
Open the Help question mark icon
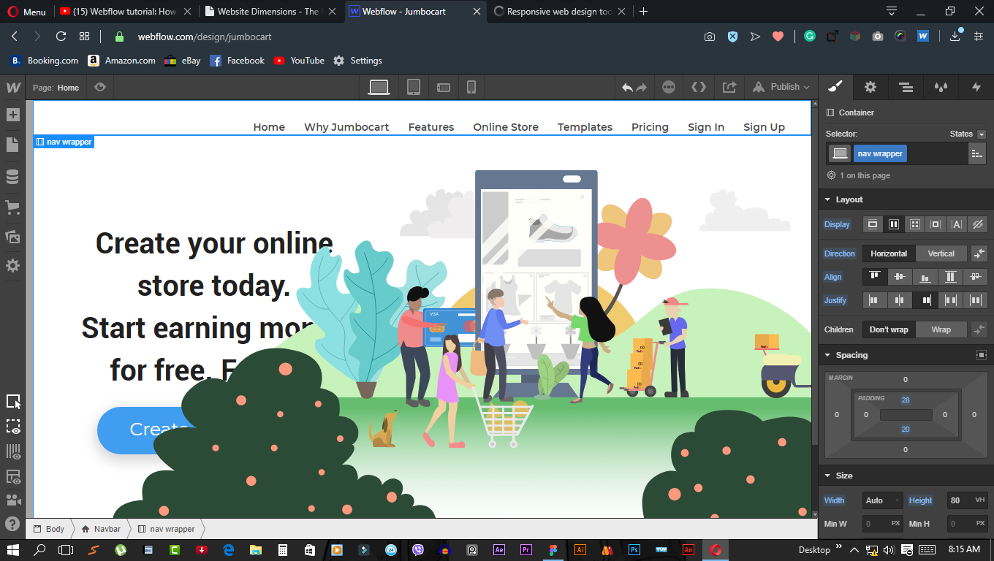click(x=12, y=524)
